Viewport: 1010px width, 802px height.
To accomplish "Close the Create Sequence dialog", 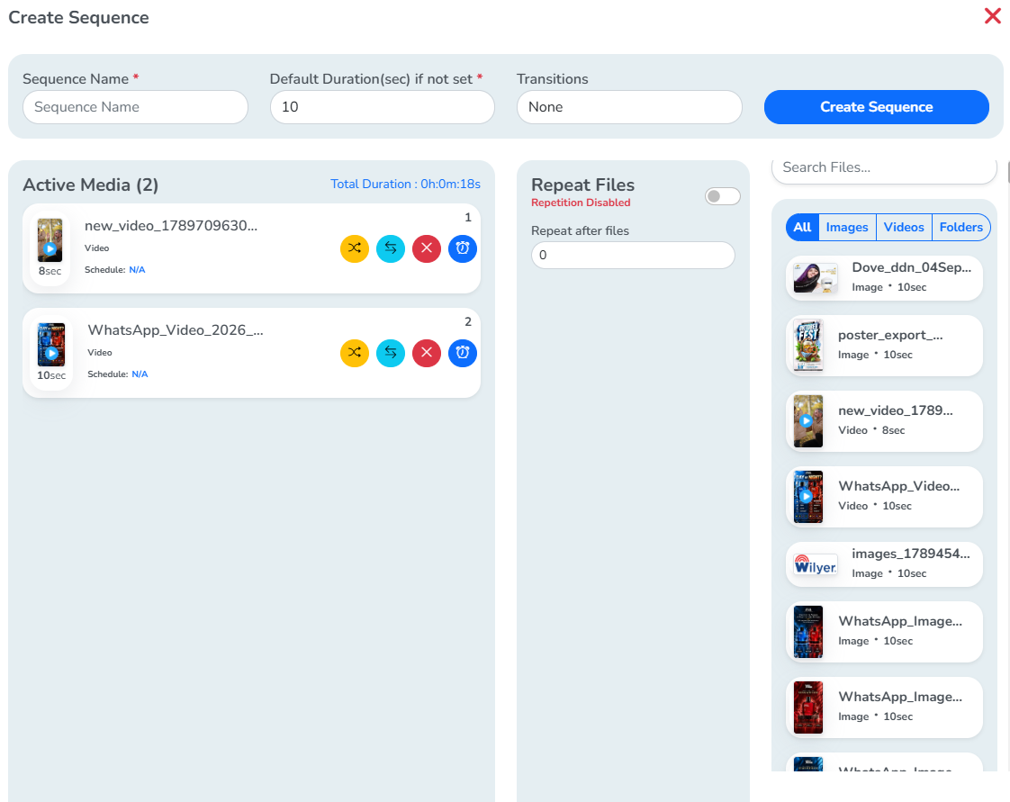I will [993, 16].
